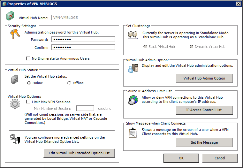Open Edit Virtual Hub Extended Option List
Viewport: 243px width, 168px height.
pyautogui.click(x=79, y=153)
